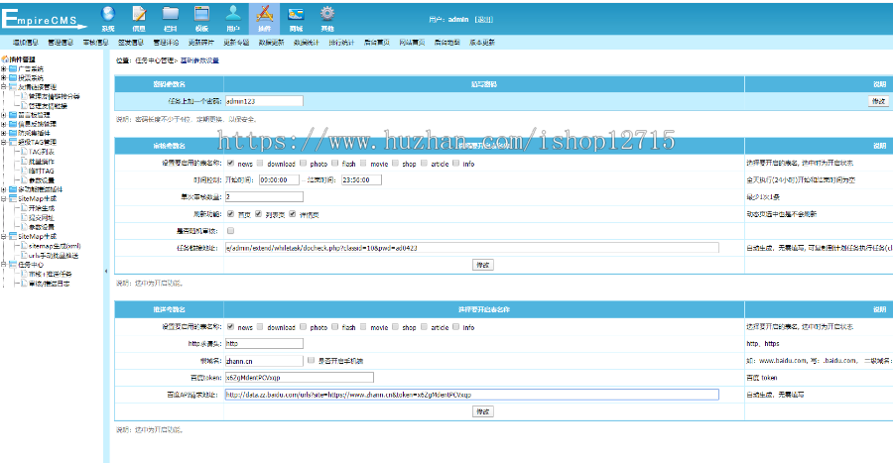Enable the 是否随机审核 checkbox
Viewport: 893px width, 463px height.
(x=230, y=231)
